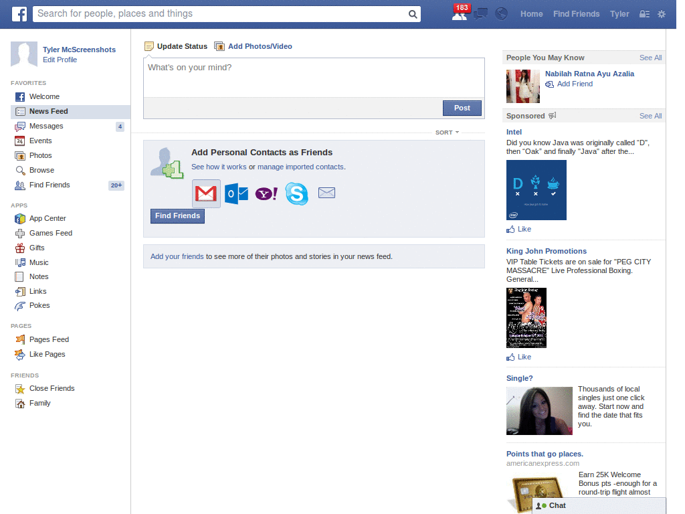Click the Music icon

tap(19, 262)
